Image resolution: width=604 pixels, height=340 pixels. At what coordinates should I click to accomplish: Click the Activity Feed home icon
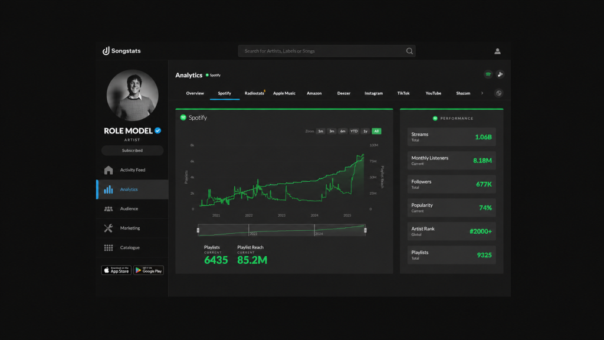click(x=109, y=170)
